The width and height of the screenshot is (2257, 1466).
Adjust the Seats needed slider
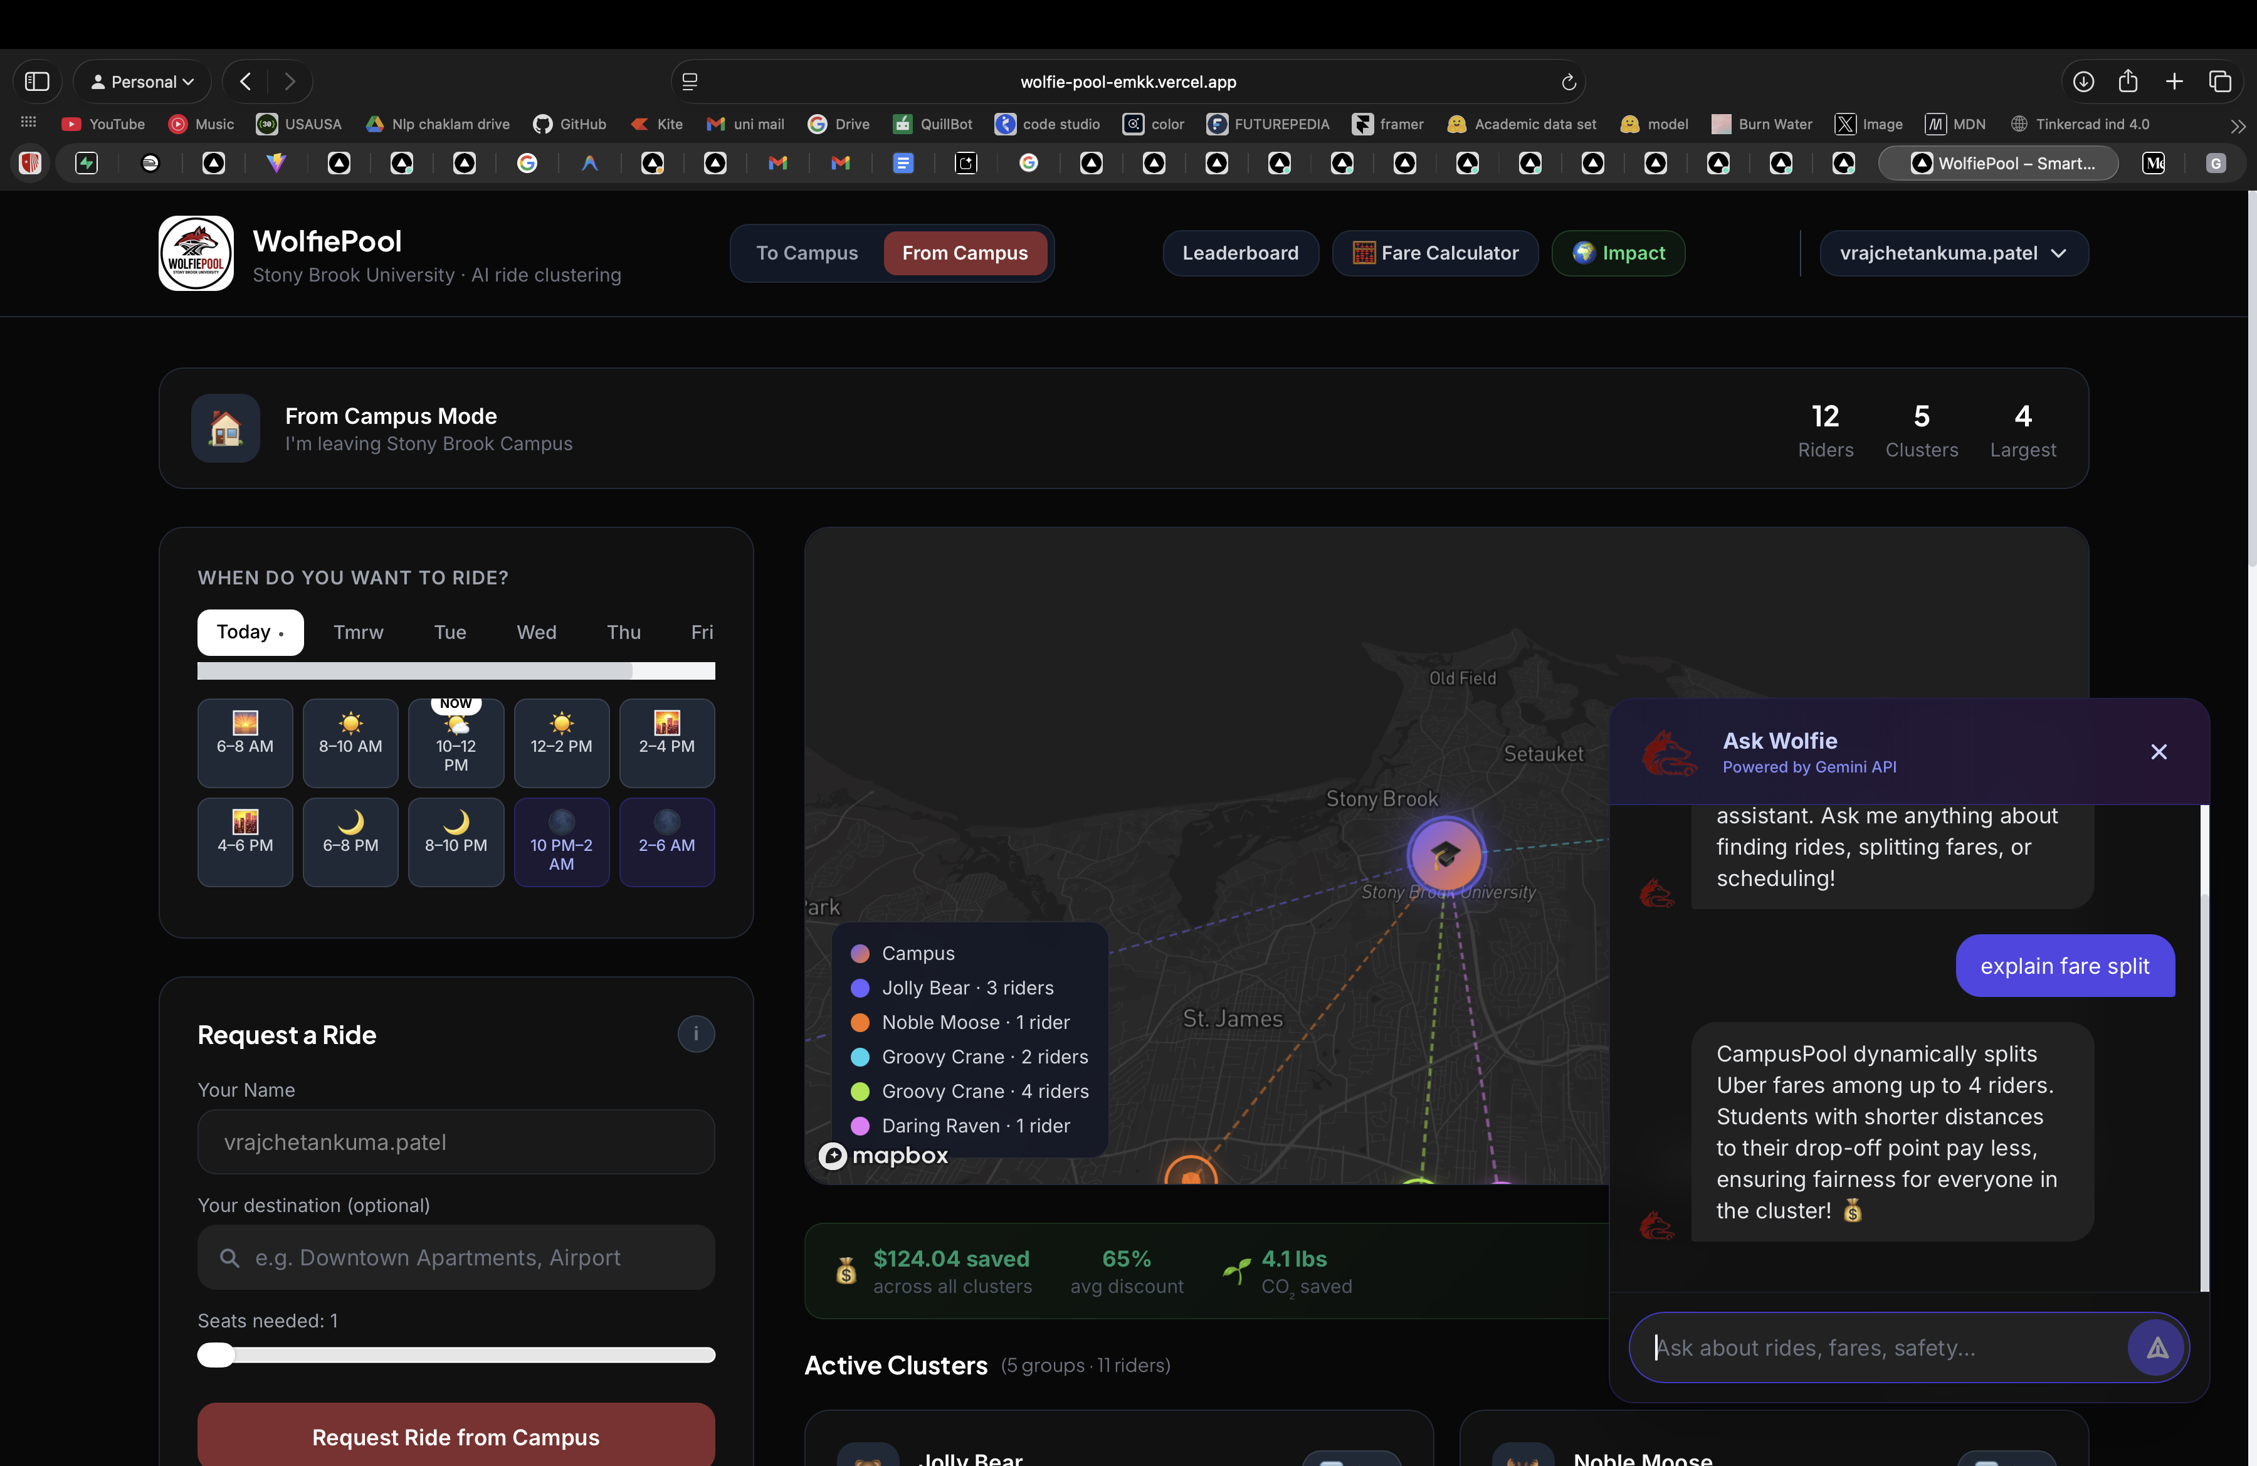(x=216, y=1355)
